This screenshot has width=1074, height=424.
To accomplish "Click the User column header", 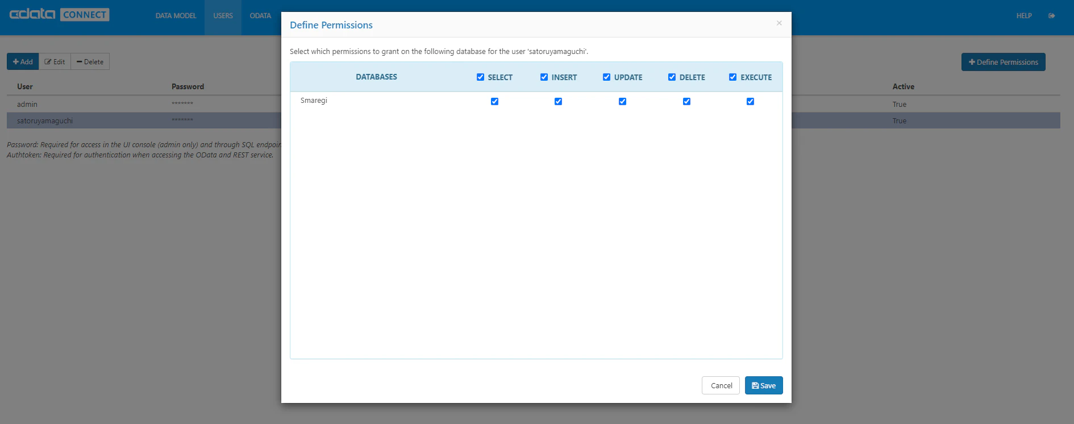I will (25, 86).
